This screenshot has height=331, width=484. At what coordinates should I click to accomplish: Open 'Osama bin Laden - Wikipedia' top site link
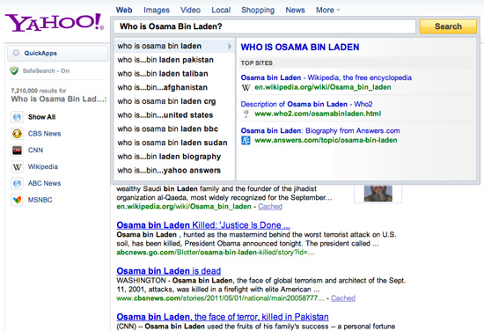326,77
